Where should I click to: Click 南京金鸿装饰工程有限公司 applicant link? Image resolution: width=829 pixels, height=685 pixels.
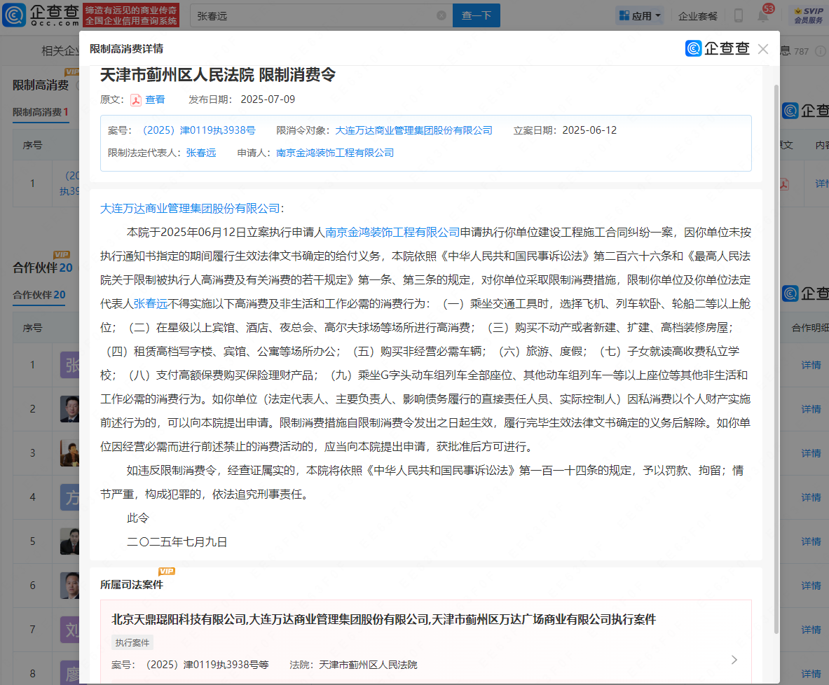(335, 153)
